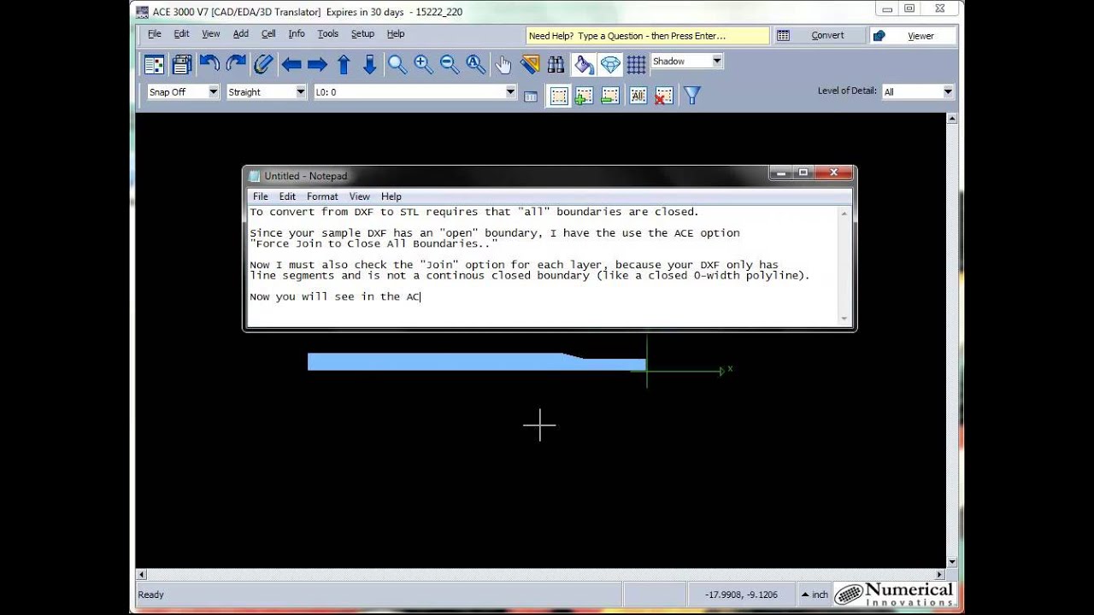Pan view up with arrow
Image resolution: width=1094 pixels, height=615 pixels.
pyautogui.click(x=344, y=65)
